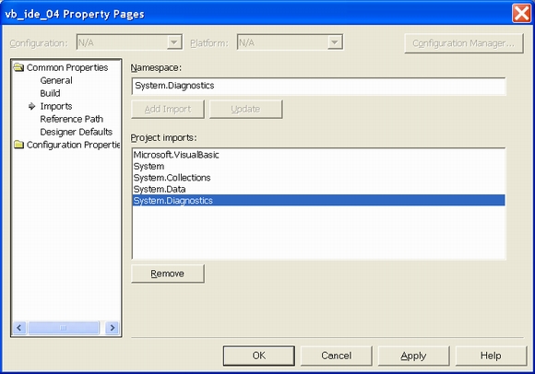
Task: Close the Property Pages dialog
Action: point(521,14)
